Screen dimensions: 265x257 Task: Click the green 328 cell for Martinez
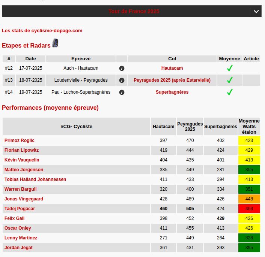[249, 238]
